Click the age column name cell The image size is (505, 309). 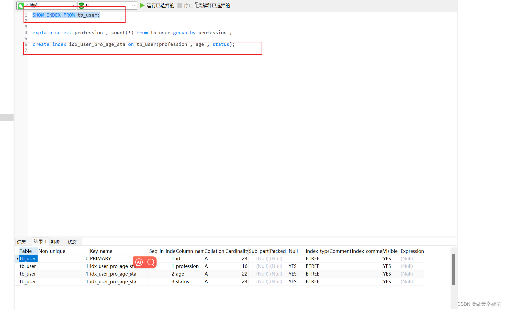pos(189,274)
